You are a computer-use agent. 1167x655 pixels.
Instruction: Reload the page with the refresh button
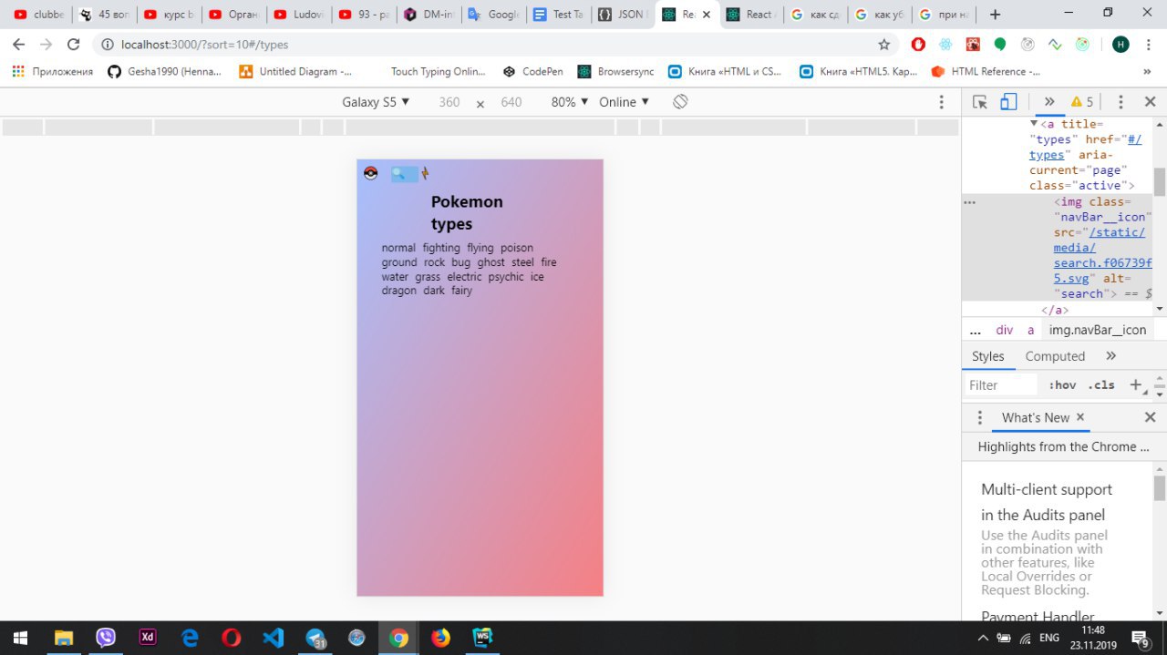74,44
